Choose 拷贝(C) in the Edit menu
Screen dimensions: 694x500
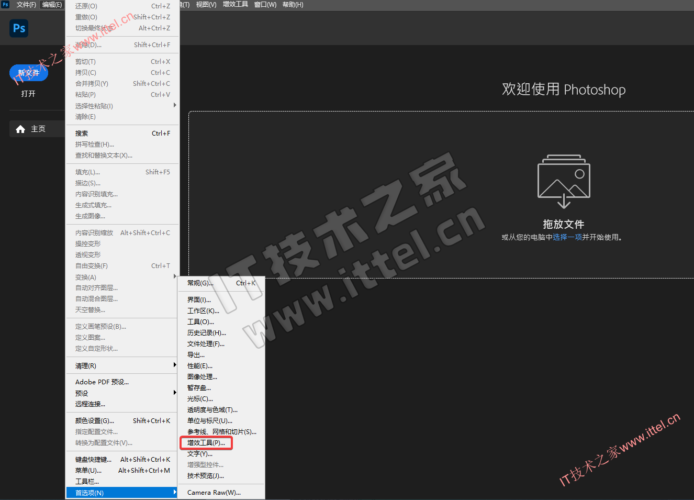pos(122,73)
